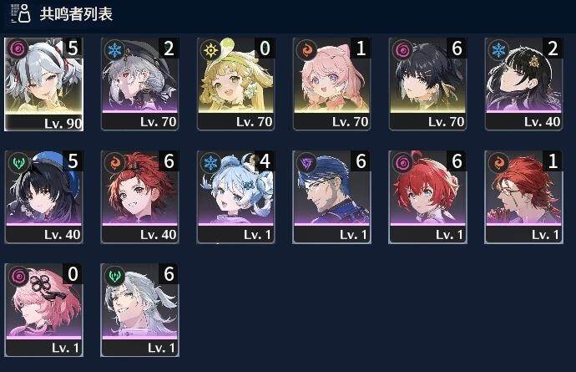The image size is (576, 372).
Task: Select the black-haired Lv. 70 character card
Action: click(x=428, y=84)
